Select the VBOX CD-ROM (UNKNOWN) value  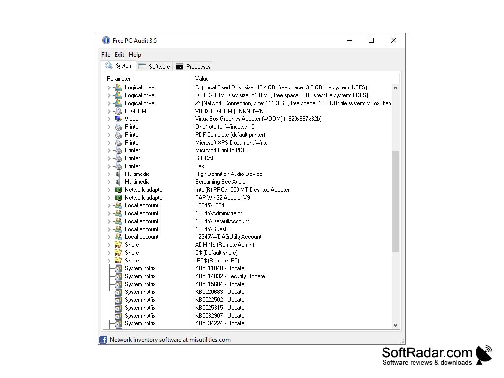point(230,111)
